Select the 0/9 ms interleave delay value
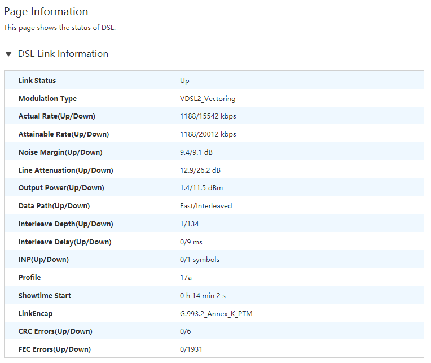Screen dimensions: 431x363 tap(191, 242)
